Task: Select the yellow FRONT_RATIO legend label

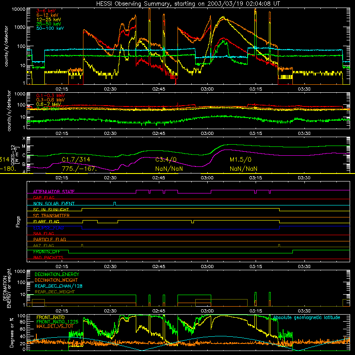Action: 51,318
